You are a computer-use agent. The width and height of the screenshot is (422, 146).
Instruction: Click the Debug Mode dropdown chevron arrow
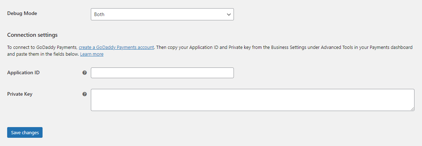pos(229,14)
